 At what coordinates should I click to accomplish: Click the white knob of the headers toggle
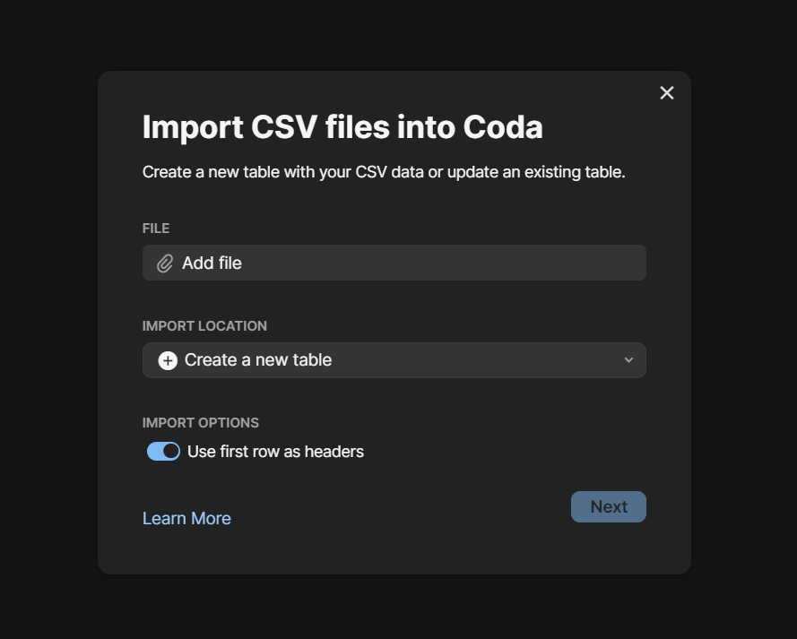[171, 451]
